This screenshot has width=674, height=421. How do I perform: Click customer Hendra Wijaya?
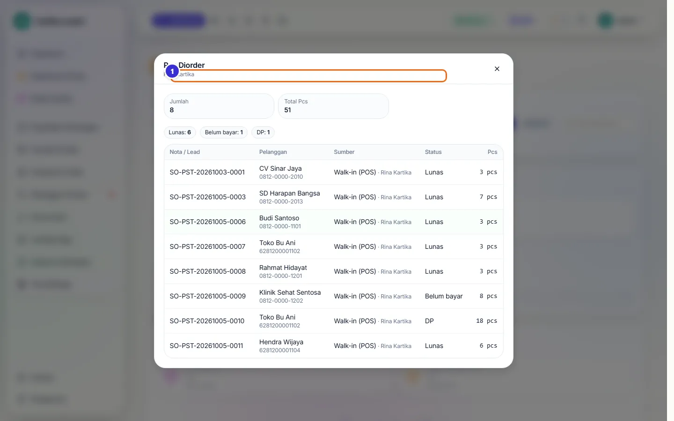click(281, 342)
